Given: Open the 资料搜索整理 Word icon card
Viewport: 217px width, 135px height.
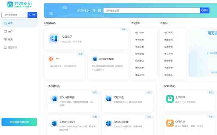Looking at the screenshot, I should (94, 59).
